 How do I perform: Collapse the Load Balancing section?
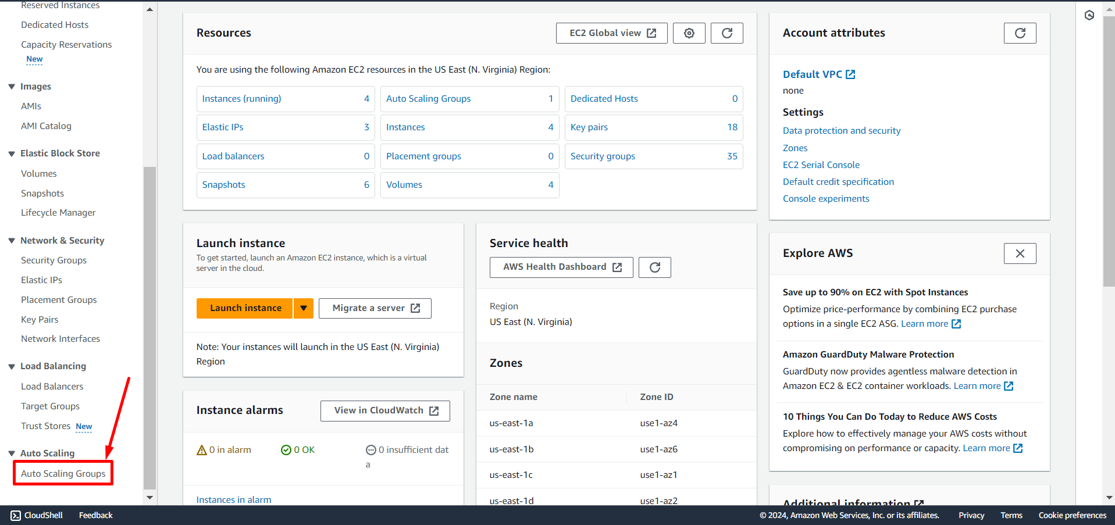pos(12,366)
